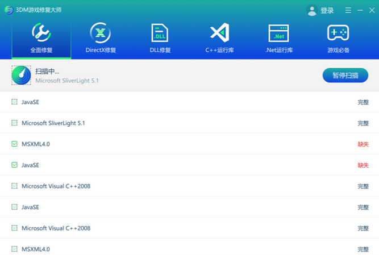The width and height of the screenshot is (379, 255).
Task: Click the red 缺失 status on JavaSE row
Action: tap(363, 165)
